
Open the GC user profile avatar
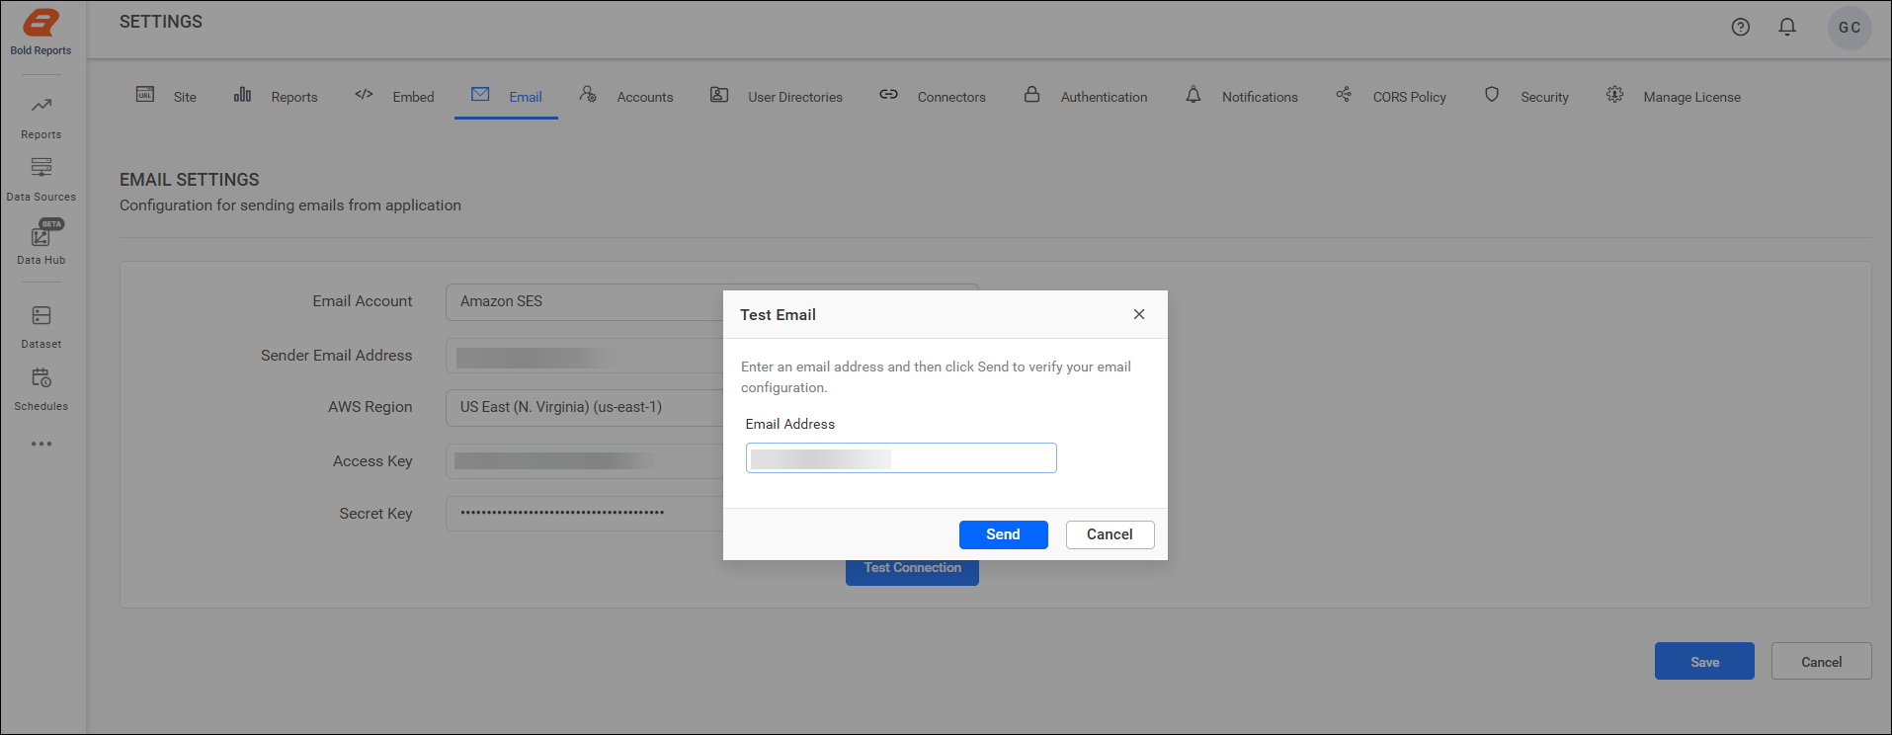click(1850, 28)
